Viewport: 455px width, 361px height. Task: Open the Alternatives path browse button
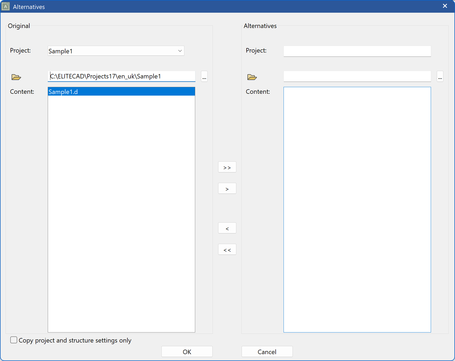coord(440,77)
